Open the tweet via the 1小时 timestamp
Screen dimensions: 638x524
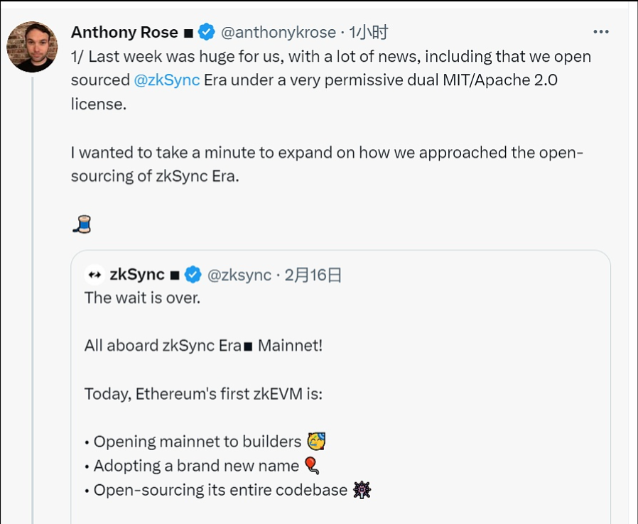[369, 32]
